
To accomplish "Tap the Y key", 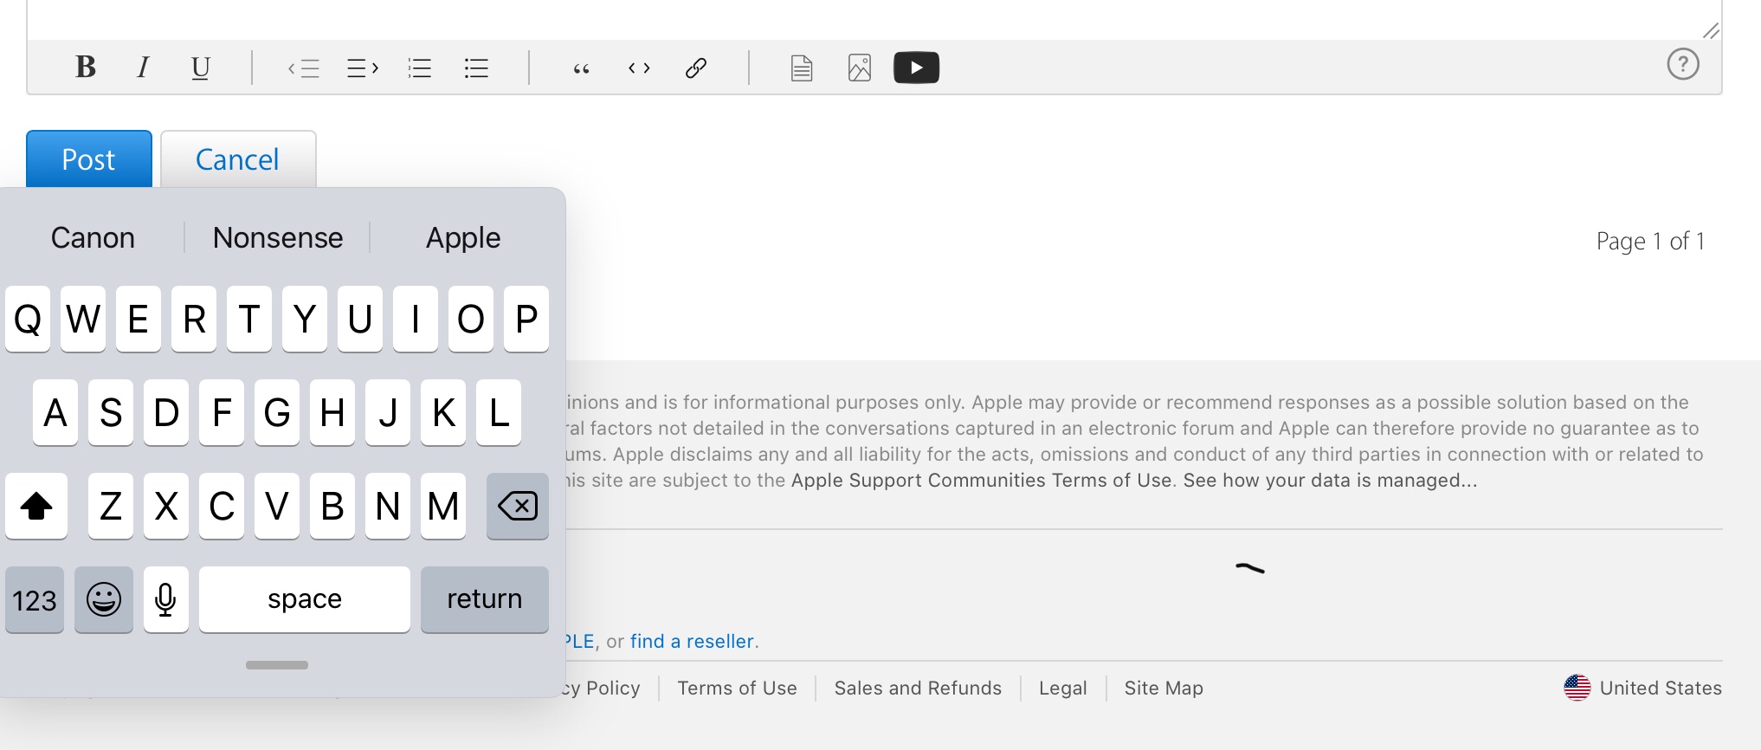I will 305,319.
